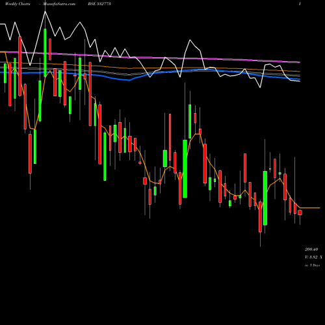
Task: Click the MunafaSutra.com label
Action: pos(59,4)
